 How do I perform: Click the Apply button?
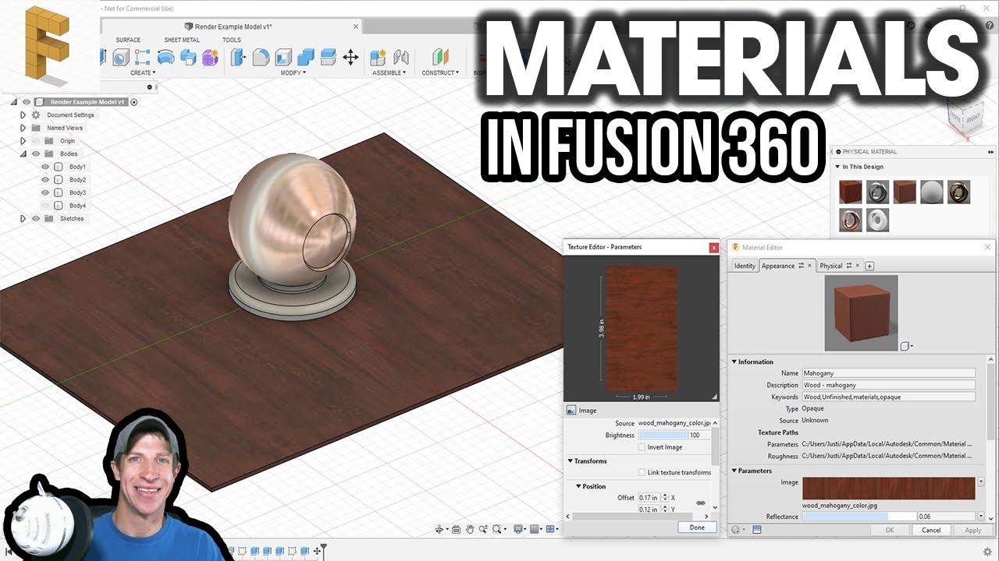pyautogui.click(x=973, y=530)
